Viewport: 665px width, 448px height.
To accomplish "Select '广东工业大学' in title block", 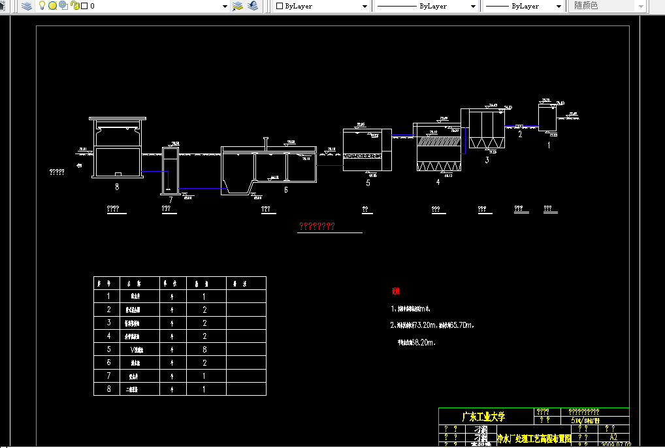I will pyautogui.click(x=483, y=417).
